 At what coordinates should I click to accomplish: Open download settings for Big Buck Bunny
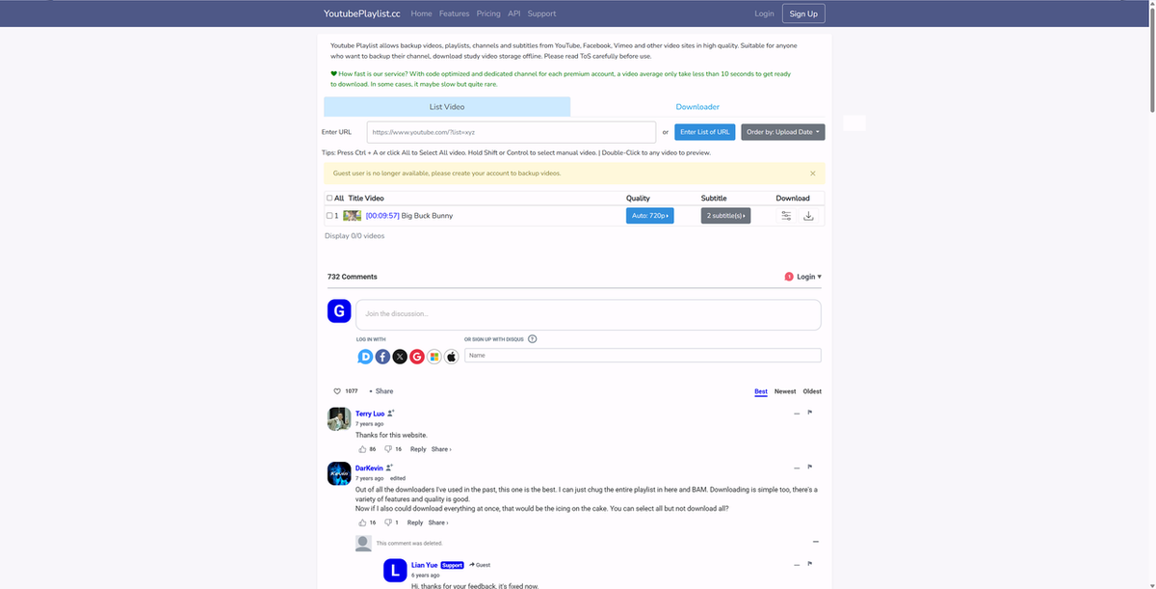(x=786, y=216)
